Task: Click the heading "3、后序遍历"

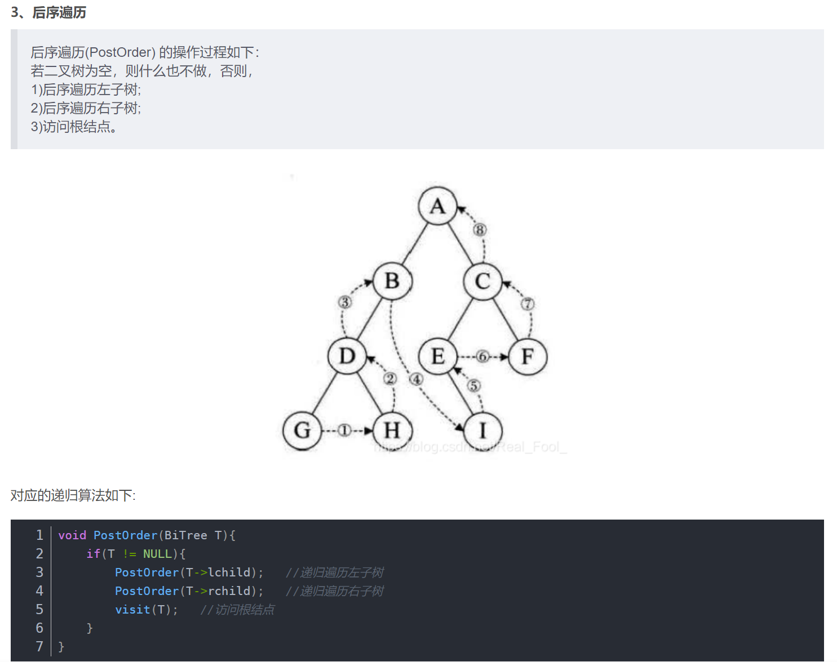Action: (x=48, y=12)
